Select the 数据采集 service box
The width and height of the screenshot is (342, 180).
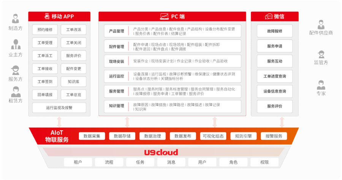tap(92, 136)
